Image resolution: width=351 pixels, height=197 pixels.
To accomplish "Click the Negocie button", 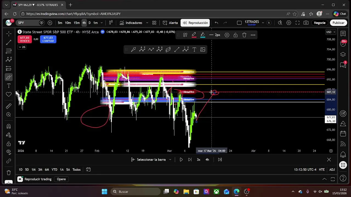I will coord(320,23).
